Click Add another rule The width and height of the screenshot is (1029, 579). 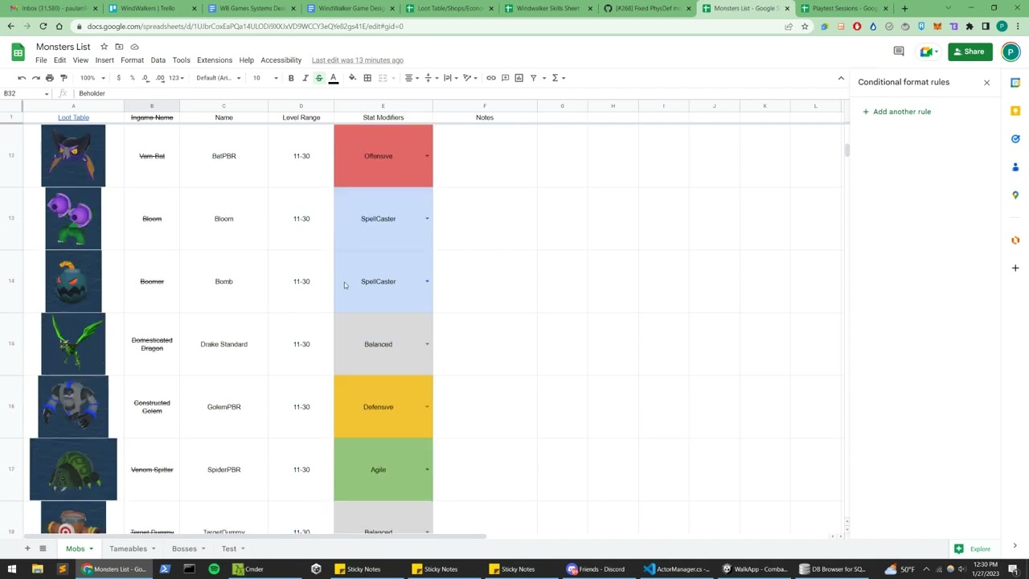tap(896, 112)
